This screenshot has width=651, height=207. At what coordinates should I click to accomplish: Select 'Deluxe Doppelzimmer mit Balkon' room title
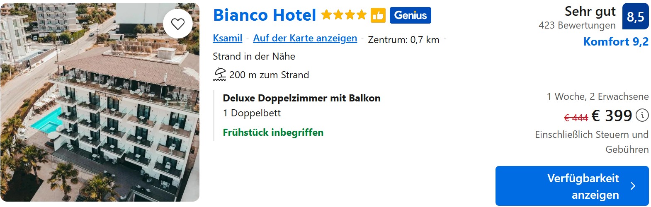click(301, 98)
